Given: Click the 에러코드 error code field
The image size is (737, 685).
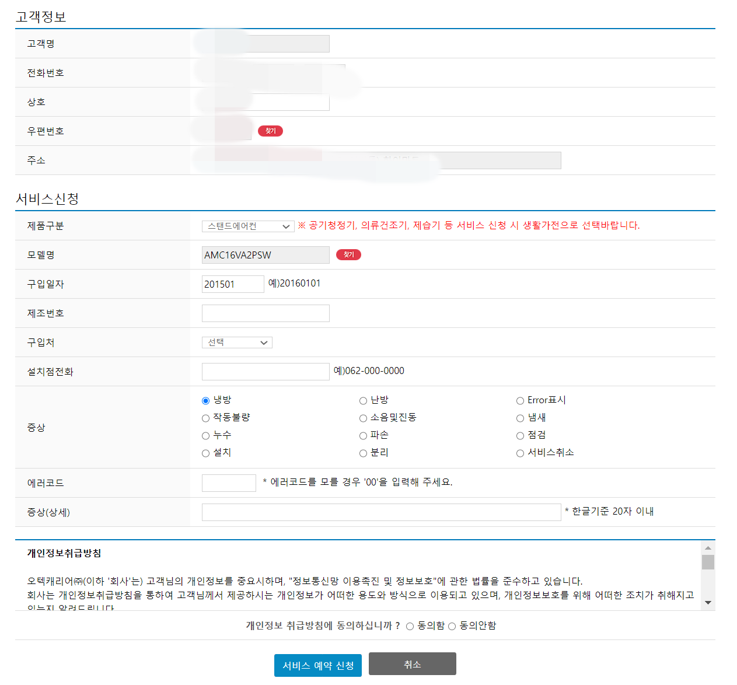Looking at the screenshot, I should [x=229, y=483].
